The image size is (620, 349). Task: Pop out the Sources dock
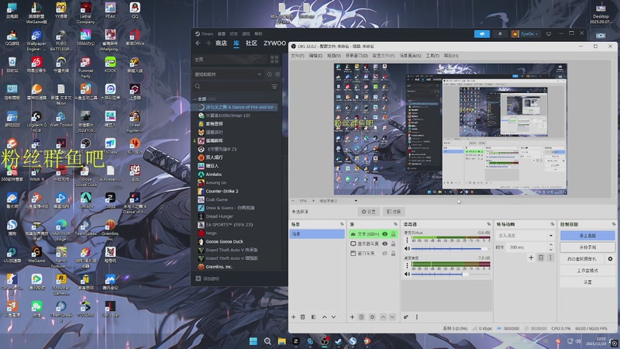click(395, 224)
